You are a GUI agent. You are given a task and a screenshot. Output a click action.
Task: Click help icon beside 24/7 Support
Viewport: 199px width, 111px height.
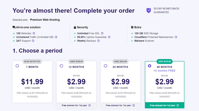(x=33, y=41)
